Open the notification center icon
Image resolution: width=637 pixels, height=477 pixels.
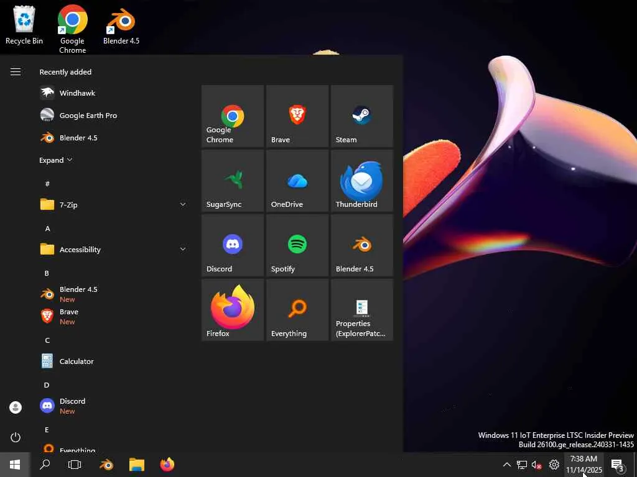click(x=618, y=465)
